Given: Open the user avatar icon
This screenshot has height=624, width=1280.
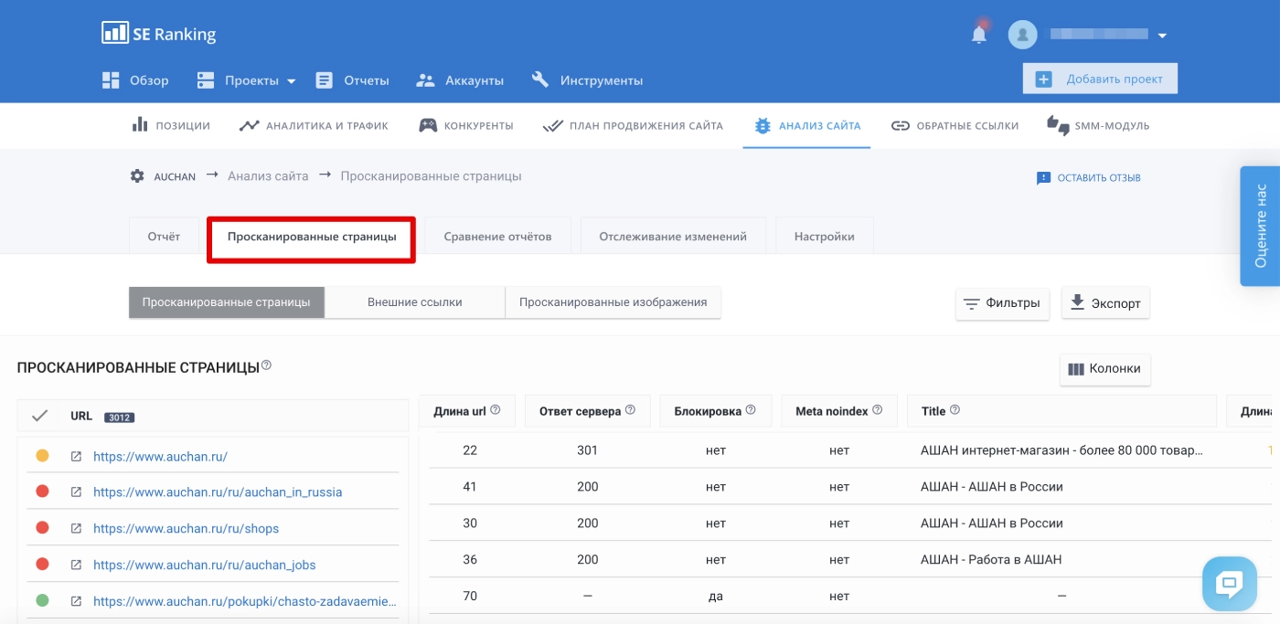Looking at the screenshot, I should (1022, 35).
